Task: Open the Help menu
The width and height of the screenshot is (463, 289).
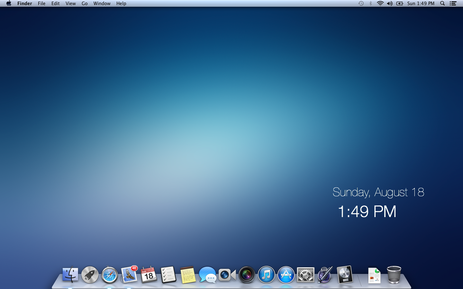Action: pyautogui.click(x=121, y=3)
